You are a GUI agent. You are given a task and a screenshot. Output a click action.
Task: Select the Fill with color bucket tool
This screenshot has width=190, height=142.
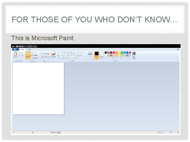[x=45, y=54]
